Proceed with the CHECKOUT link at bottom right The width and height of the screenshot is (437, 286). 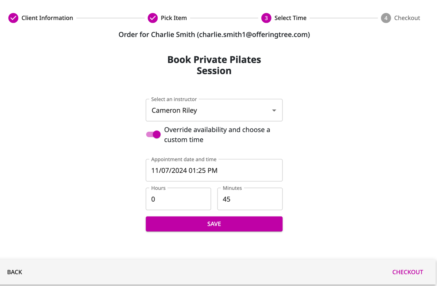[x=407, y=272]
